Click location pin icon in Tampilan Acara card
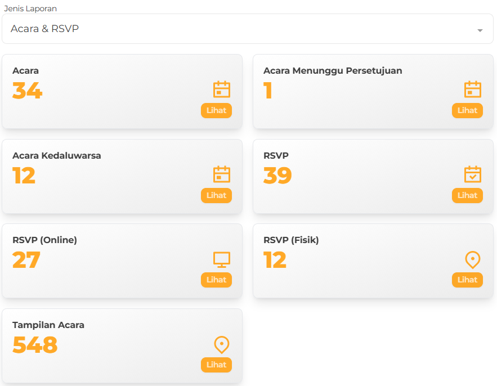The width and height of the screenshot is (497, 386). 222,344
